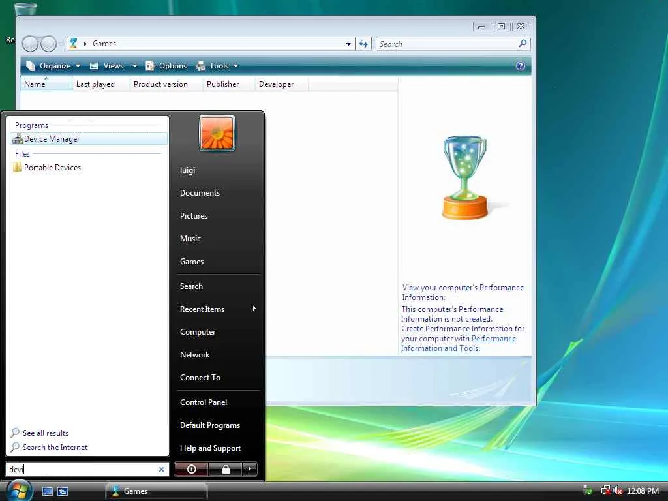Sort by Last played column
Viewport: 668px width, 501px height.
pos(100,84)
